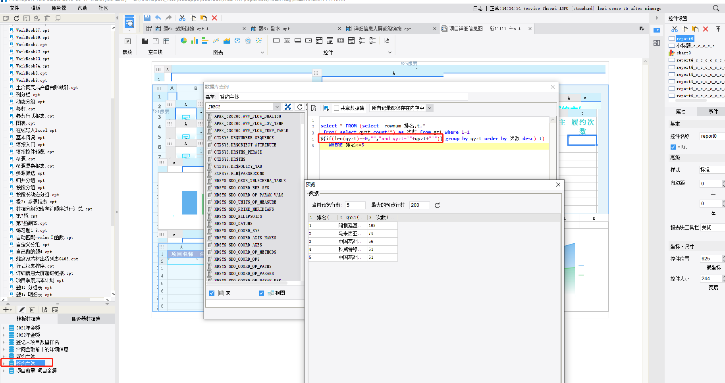Click new folder icon in file panel

coord(6,18)
